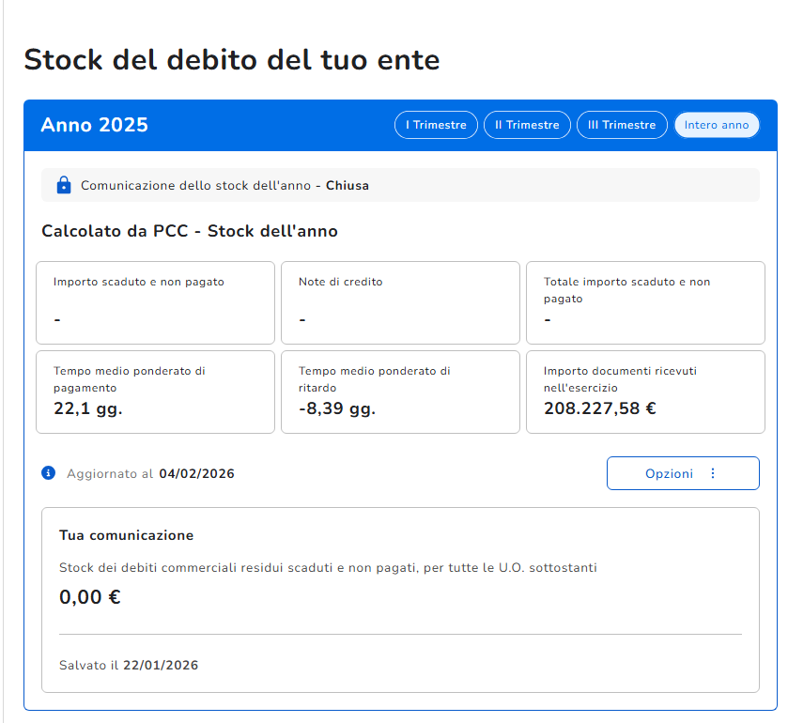This screenshot has height=723, width=788.
Task: Click the Tempo medio ponderato di ritardo label
Action: pyautogui.click(x=375, y=379)
